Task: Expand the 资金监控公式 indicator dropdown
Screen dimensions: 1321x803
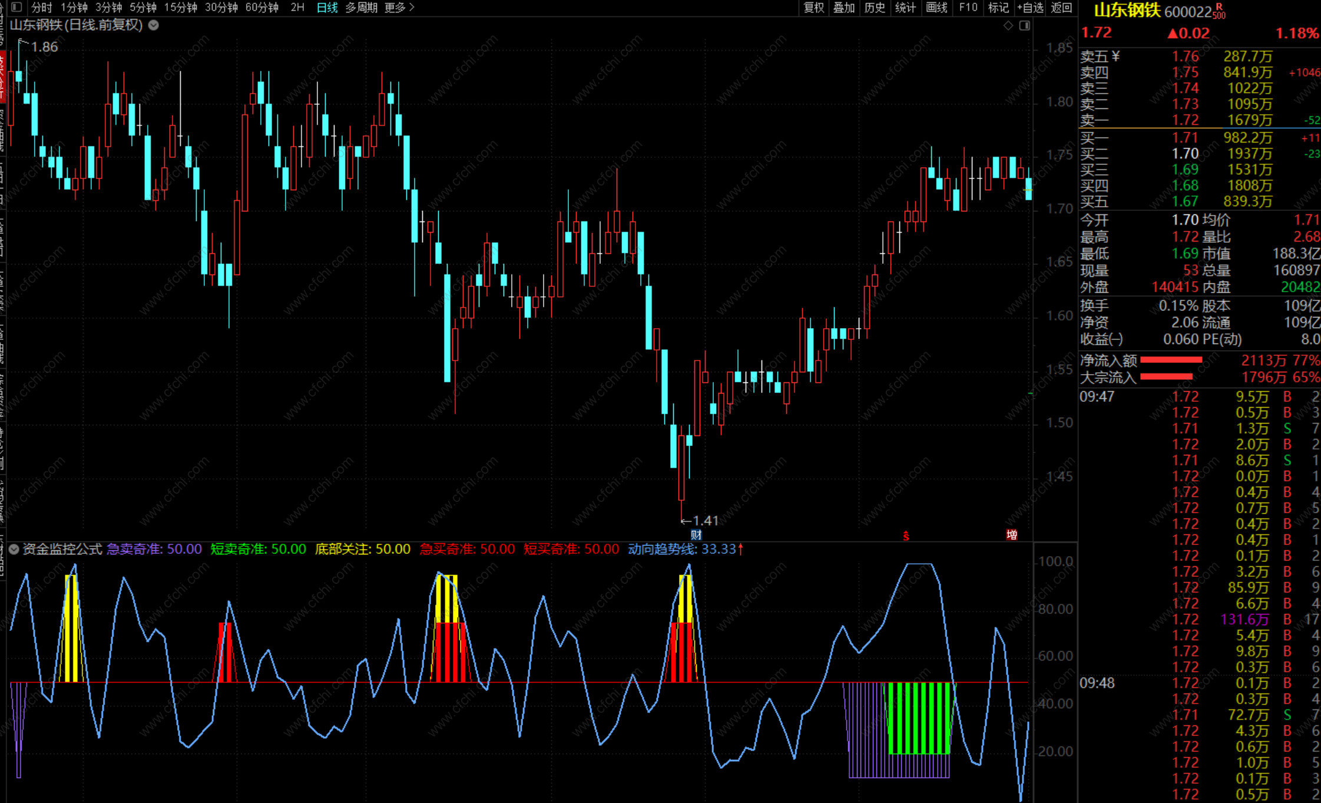Action: coord(14,549)
